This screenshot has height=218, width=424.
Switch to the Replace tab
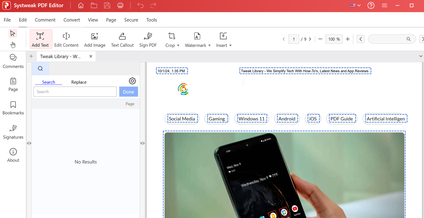click(x=79, y=82)
